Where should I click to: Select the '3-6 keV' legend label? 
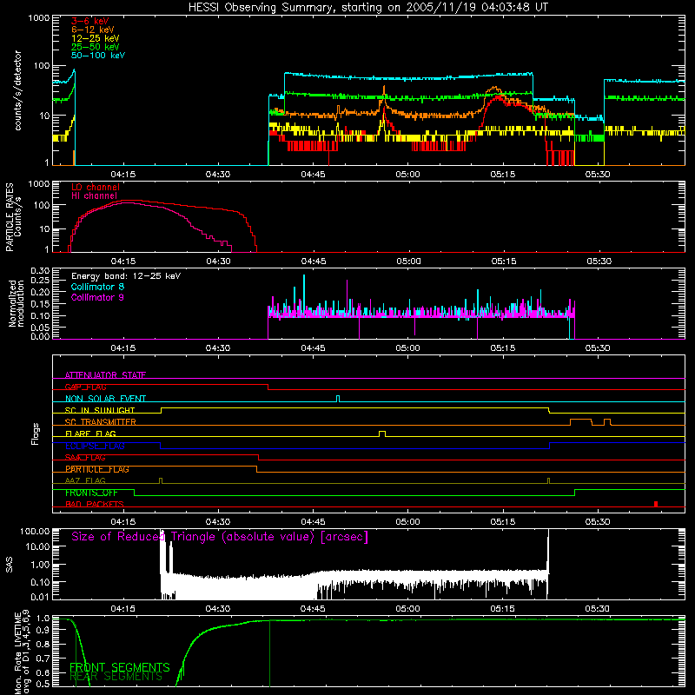90,21
